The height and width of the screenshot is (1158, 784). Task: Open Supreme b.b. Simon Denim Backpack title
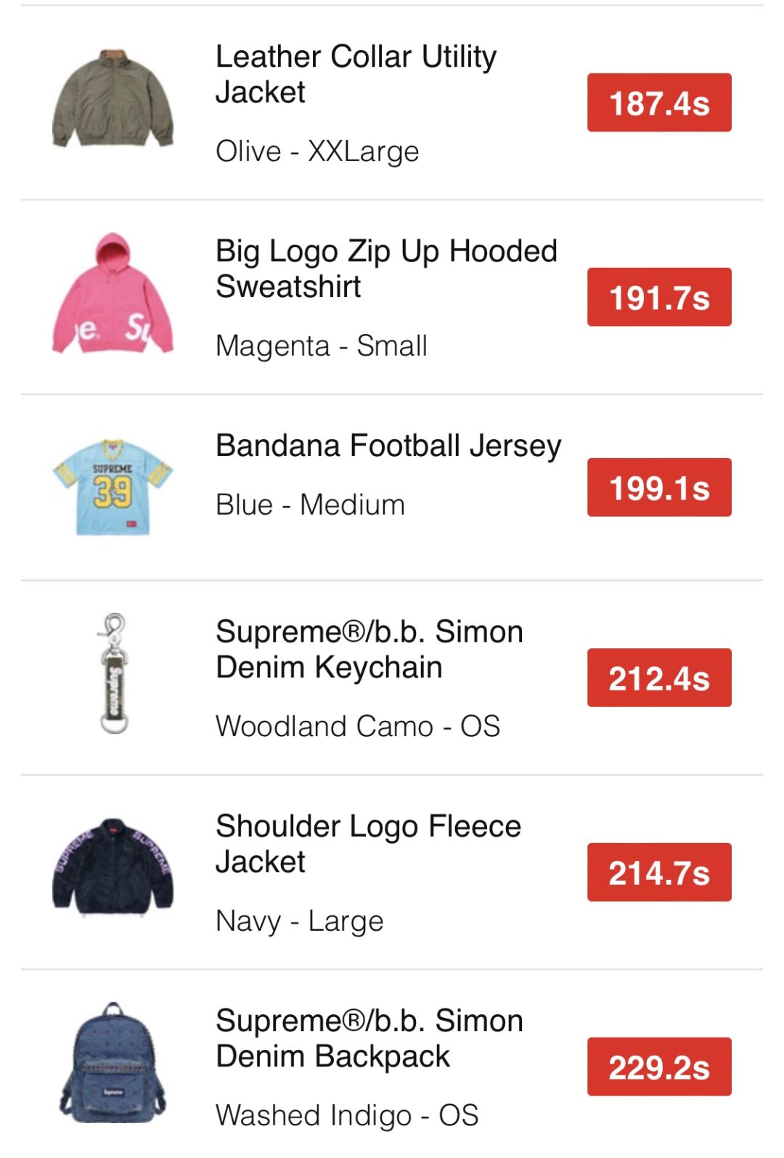click(369, 1038)
